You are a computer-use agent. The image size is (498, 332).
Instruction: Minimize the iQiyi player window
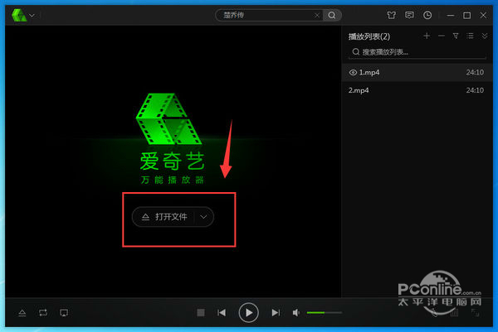[x=450, y=15]
